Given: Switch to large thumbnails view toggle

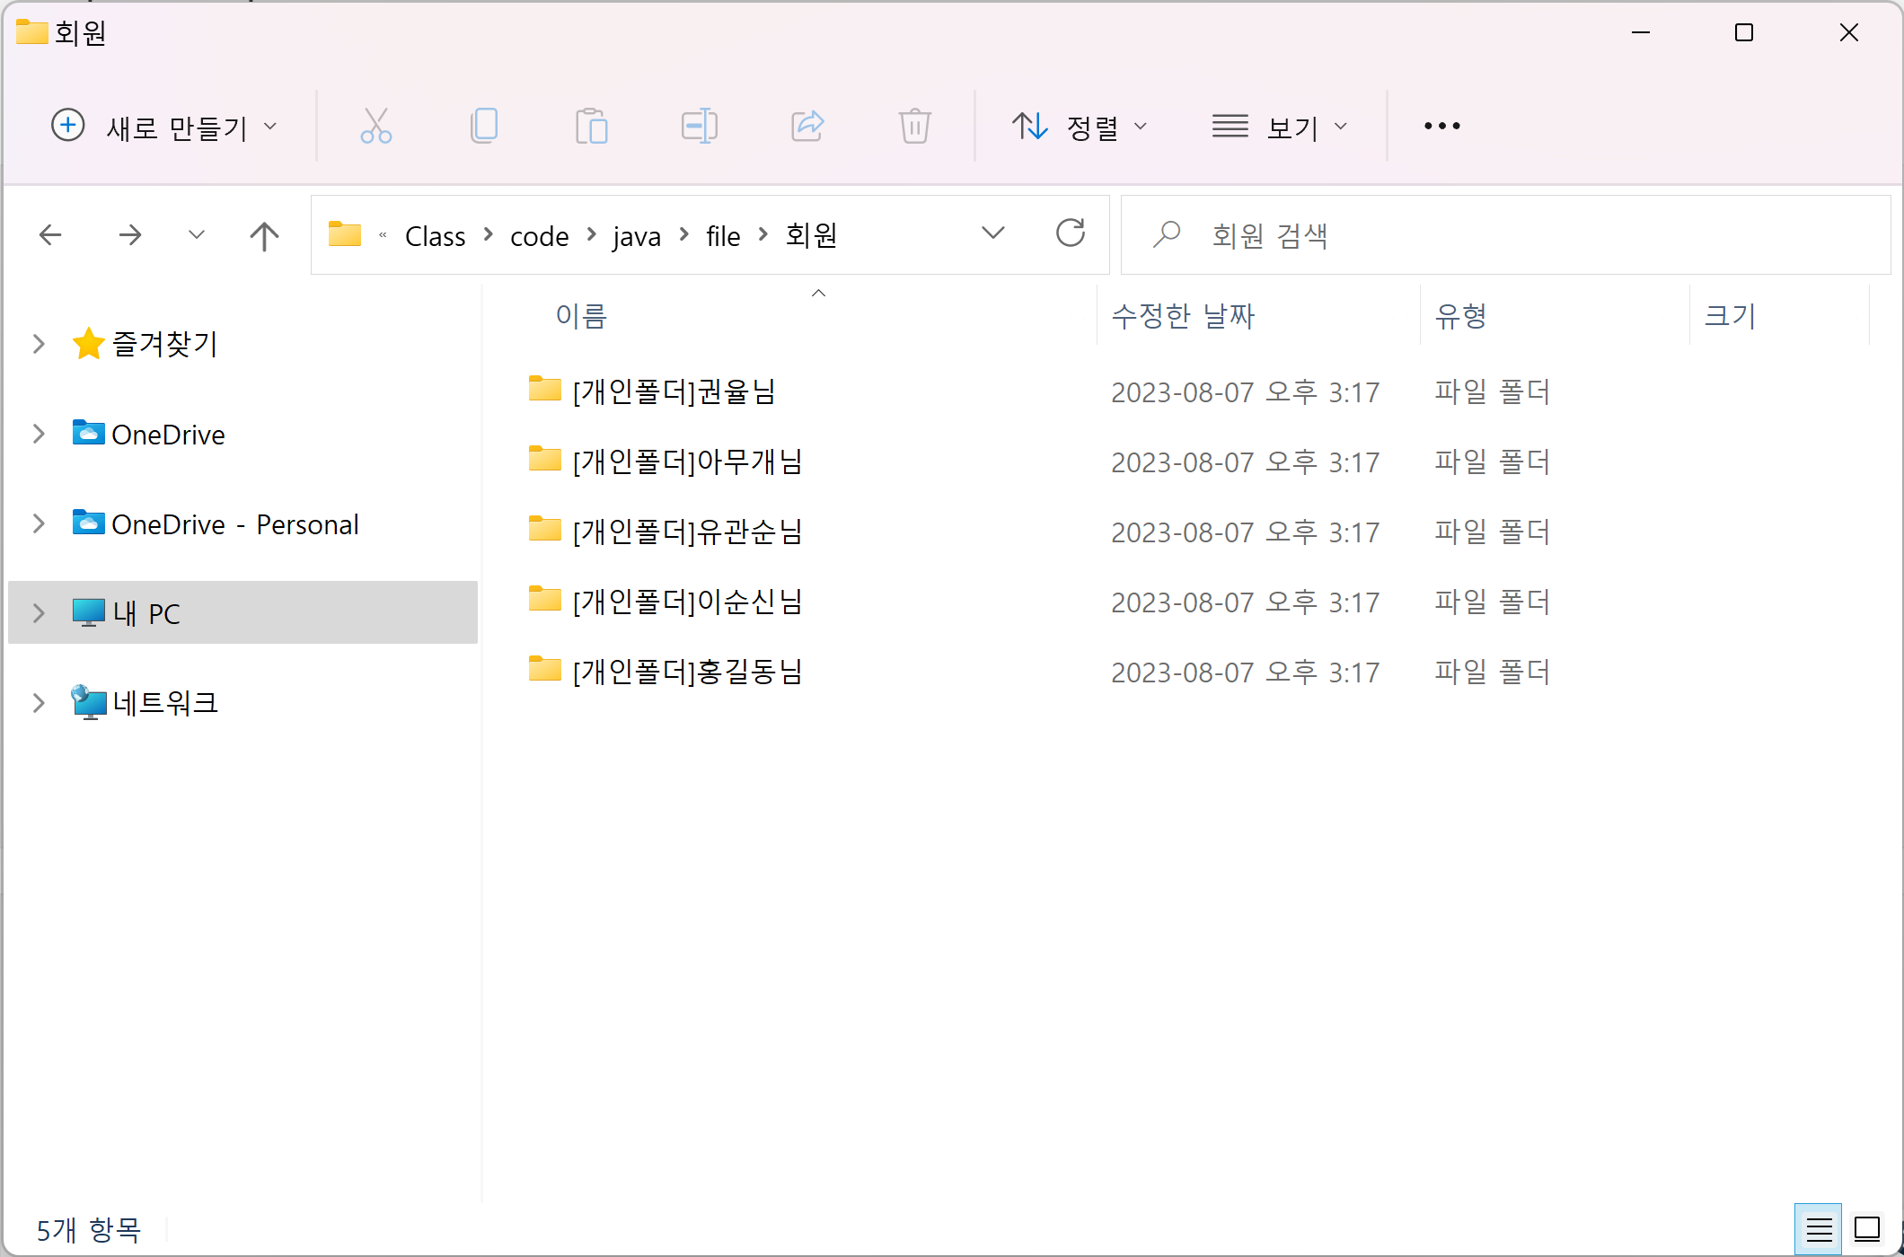Looking at the screenshot, I should tap(1867, 1228).
